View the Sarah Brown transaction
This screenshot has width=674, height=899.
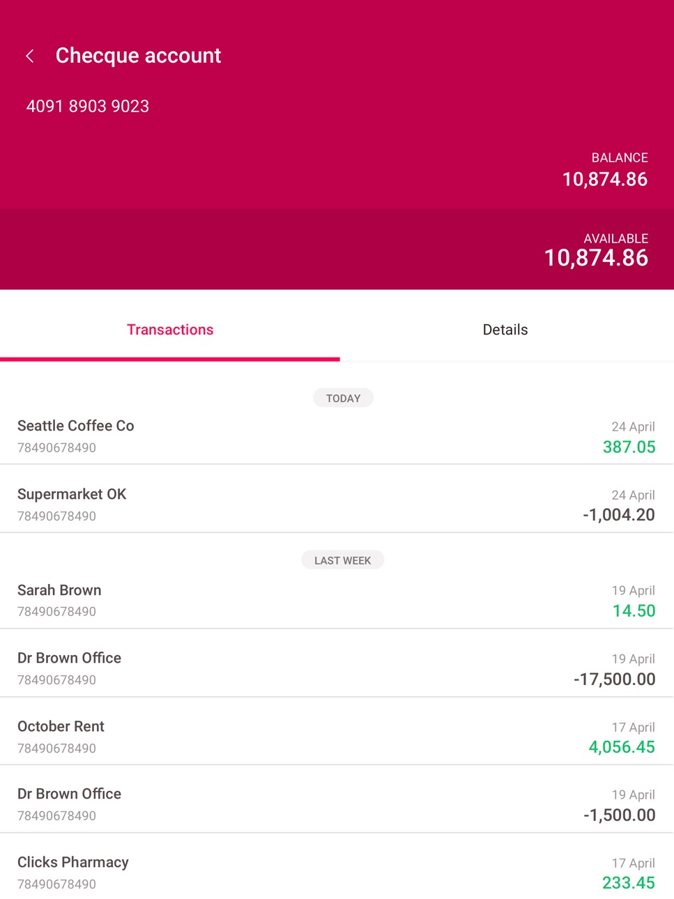point(337,601)
